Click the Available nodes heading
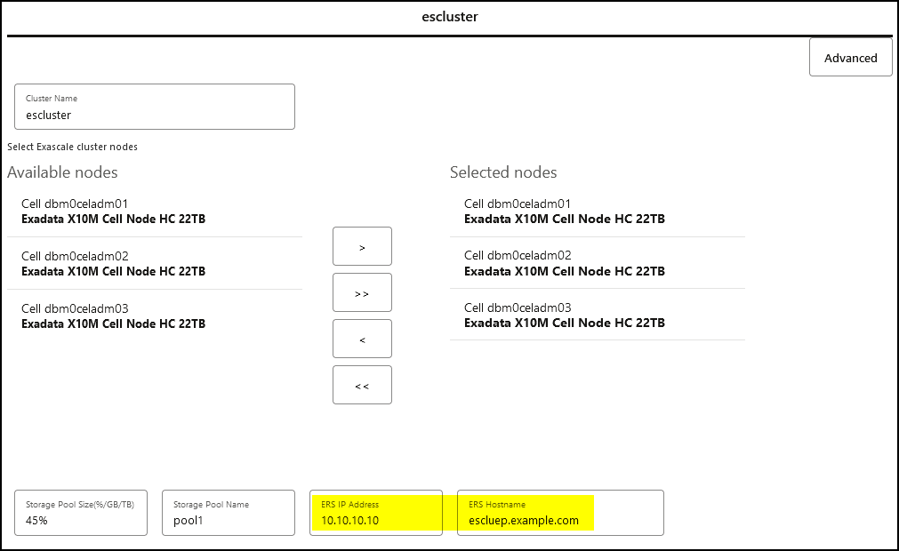This screenshot has height=551, width=899. pos(62,172)
